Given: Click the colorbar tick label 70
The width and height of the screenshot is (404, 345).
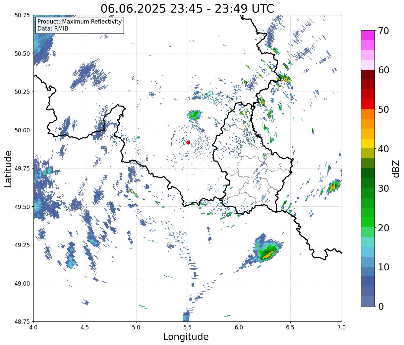Looking at the screenshot, I should click(384, 31).
